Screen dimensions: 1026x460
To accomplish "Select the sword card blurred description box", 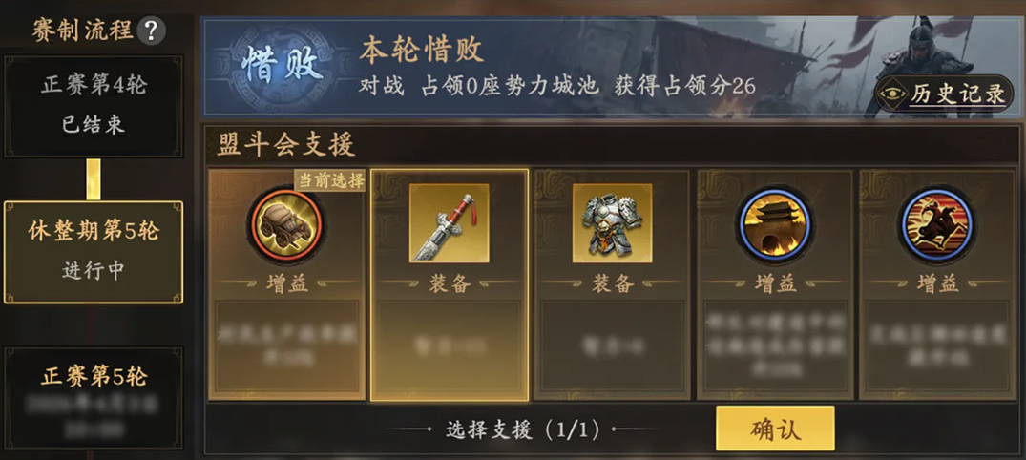I will pyautogui.click(x=450, y=346).
